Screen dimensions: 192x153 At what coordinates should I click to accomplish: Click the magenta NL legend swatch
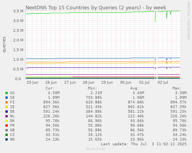click(x=7, y=116)
